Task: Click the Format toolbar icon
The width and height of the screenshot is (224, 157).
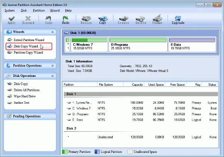Action: pyautogui.click(x=157, y=18)
